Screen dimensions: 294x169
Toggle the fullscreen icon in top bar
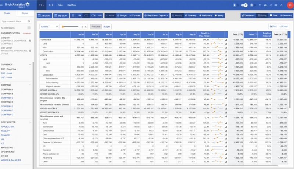point(260,5)
